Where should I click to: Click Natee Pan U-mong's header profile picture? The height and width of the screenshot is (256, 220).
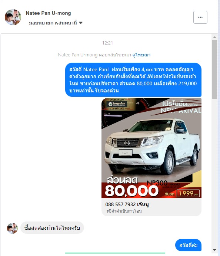pyautogui.click(x=13, y=17)
